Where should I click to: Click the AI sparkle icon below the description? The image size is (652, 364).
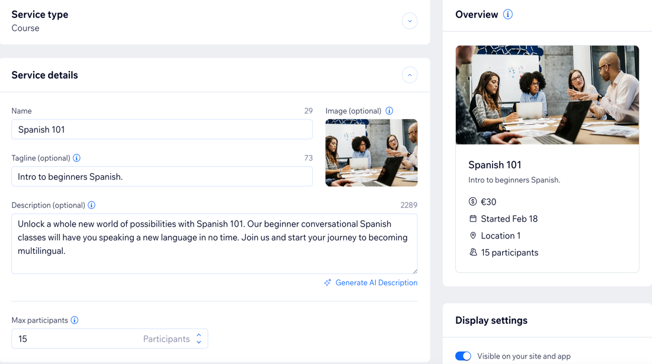tap(328, 283)
